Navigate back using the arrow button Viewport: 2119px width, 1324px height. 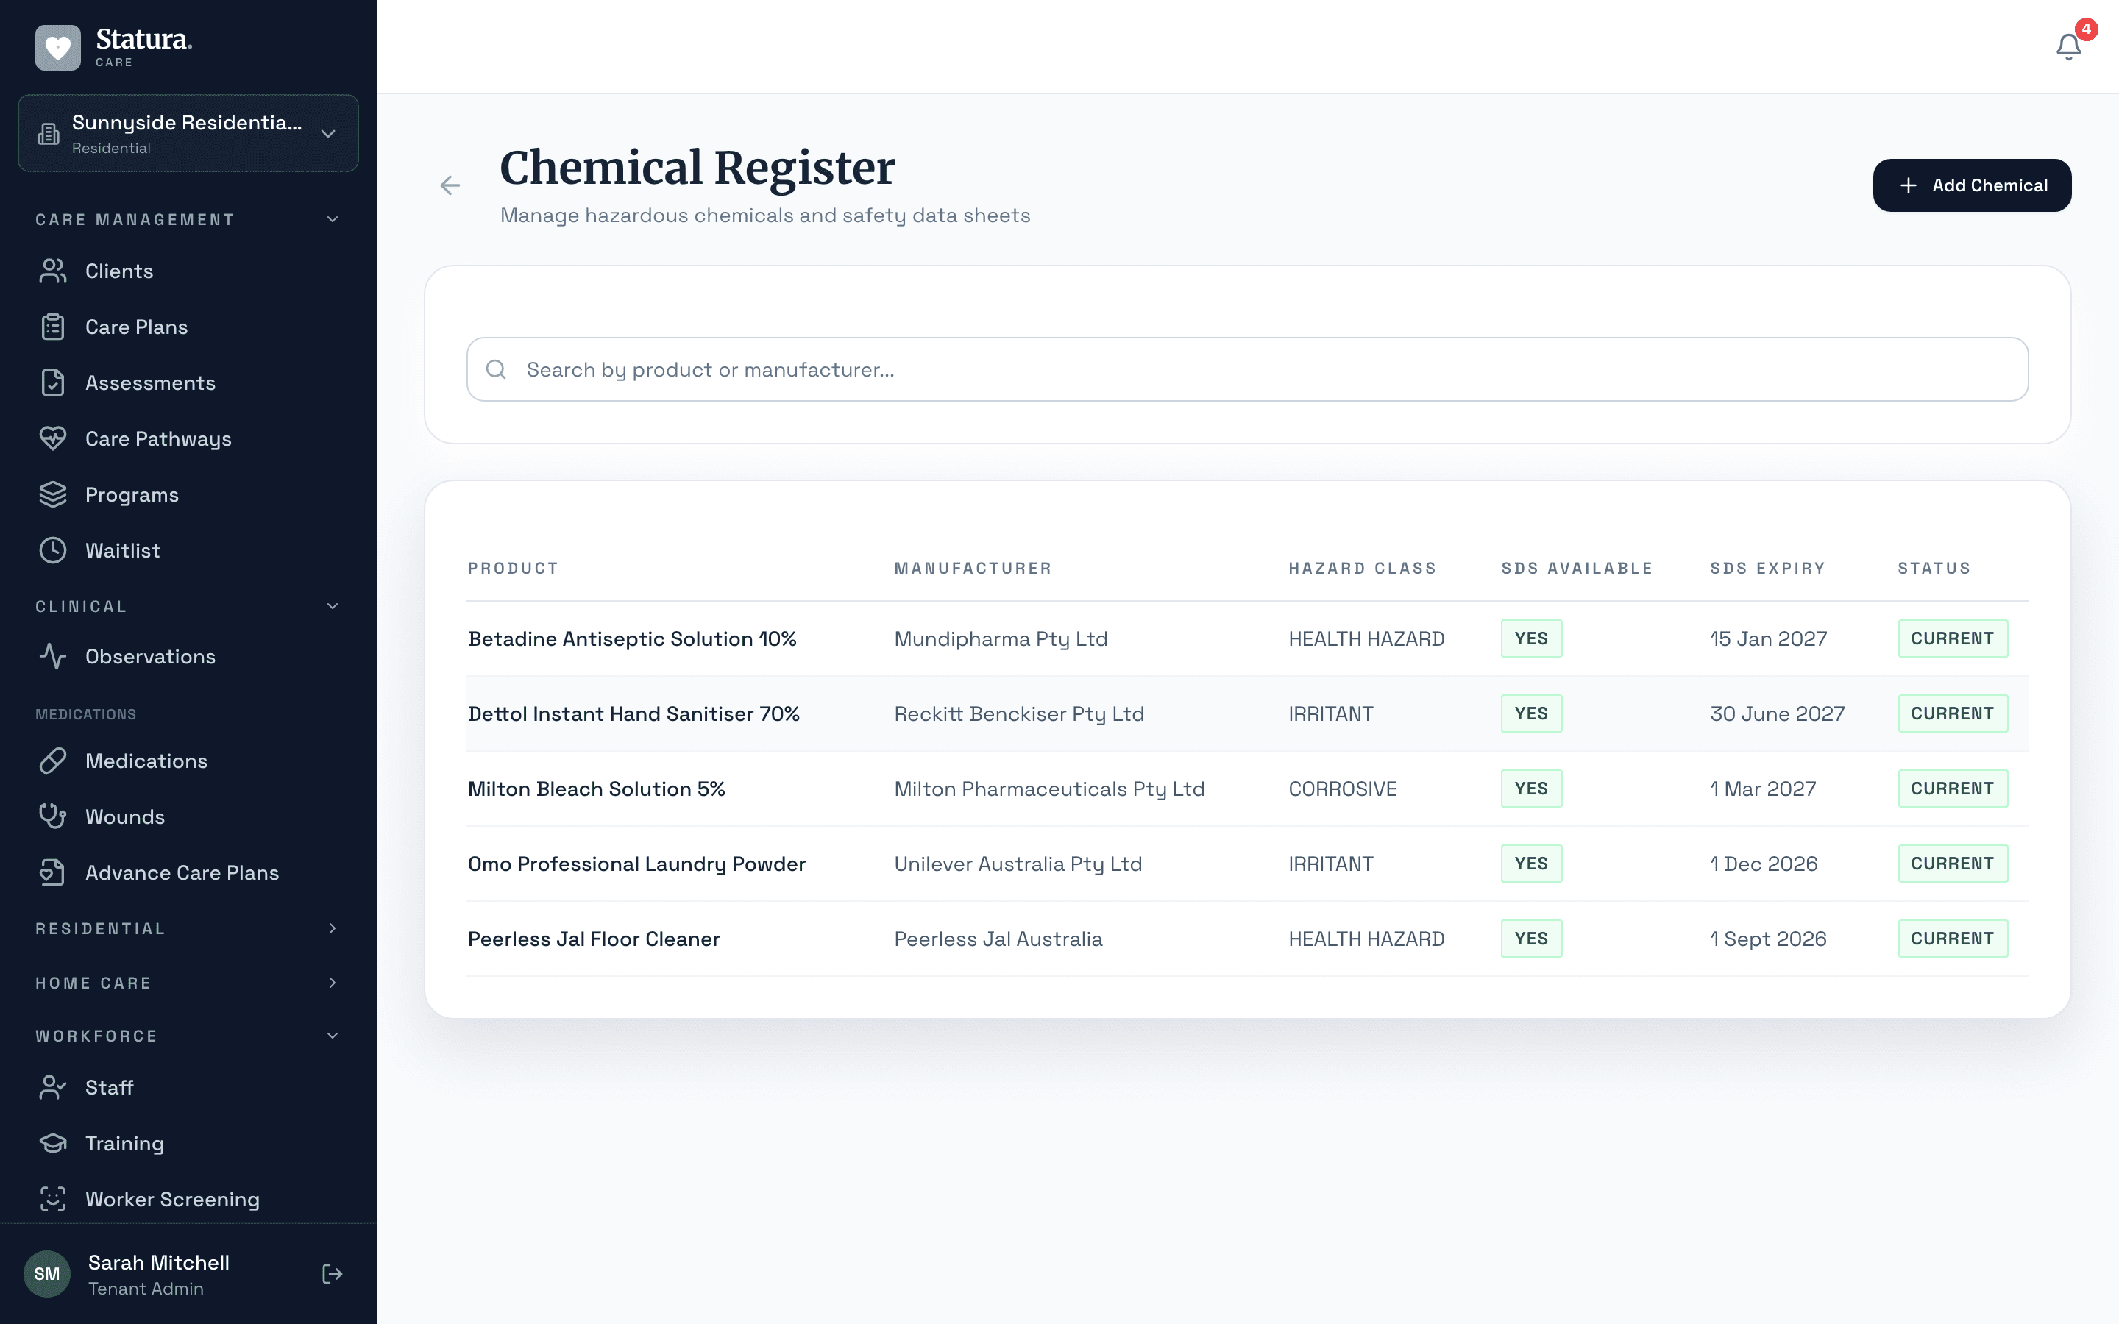pos(450,185)
